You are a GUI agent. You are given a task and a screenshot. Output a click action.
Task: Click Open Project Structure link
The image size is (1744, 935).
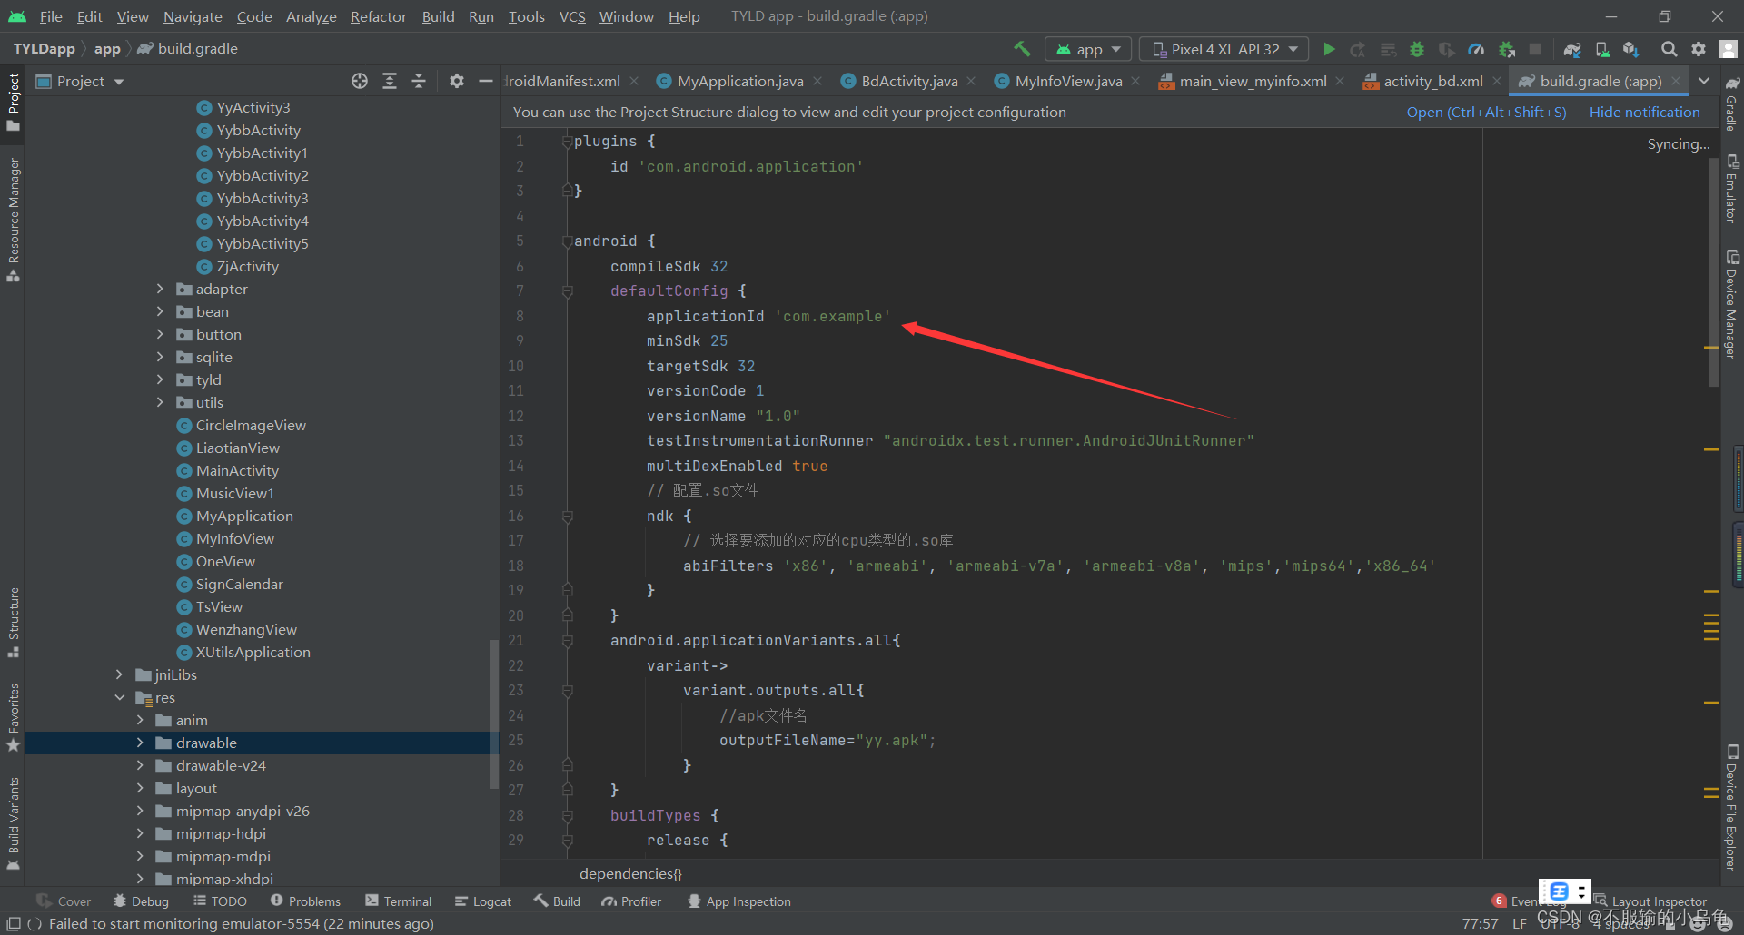(1486, 112)
